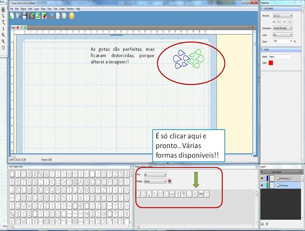This screenshot has height=231, width=305.
Task: Hide the Raindrops_(1) layer eye icon
Action: click(262, 178)
